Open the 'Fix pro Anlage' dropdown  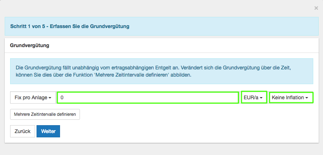click(33, 97)
